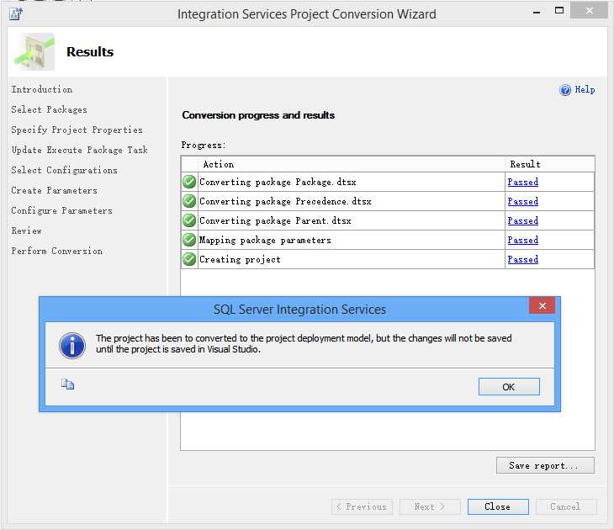The image size is (614, 530).
Task: Open the Passed link for Precedence.dtsx
Action: 522,201
